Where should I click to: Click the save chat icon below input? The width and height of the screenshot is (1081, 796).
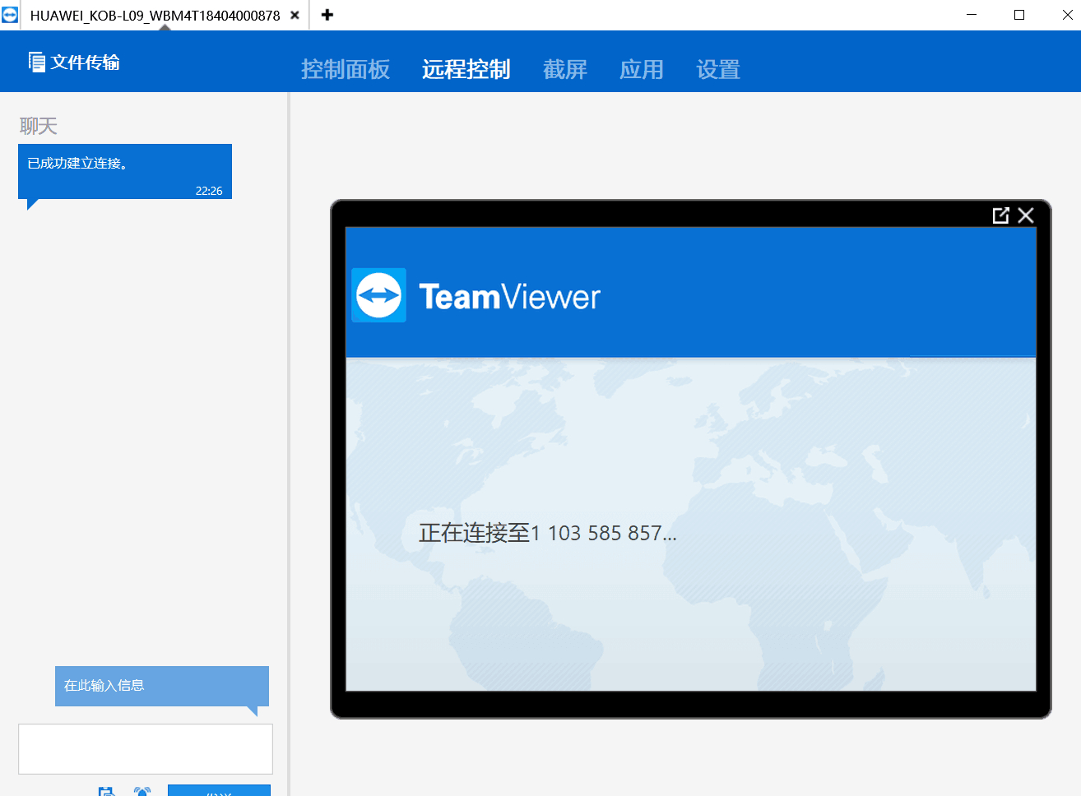click(x=106, y=791)
